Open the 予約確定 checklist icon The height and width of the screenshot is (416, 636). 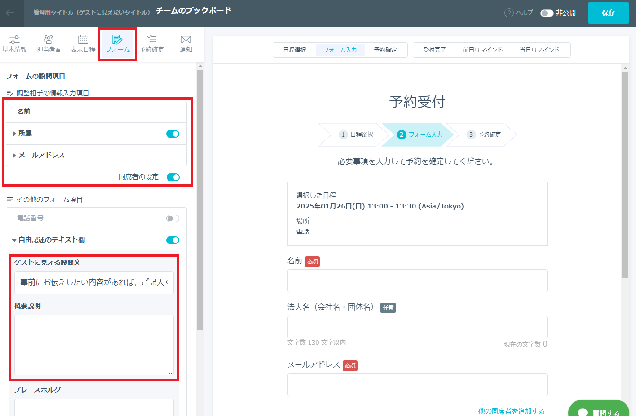pyautogui.click(x=151, y=40)
